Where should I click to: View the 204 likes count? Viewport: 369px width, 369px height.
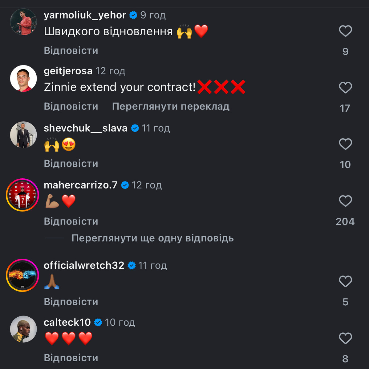345,221
